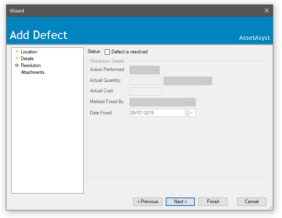This screenshot has width=282, height=218.
Task: Check the 'Defect is resolved' checkbox
Action: tap(107, 52)
